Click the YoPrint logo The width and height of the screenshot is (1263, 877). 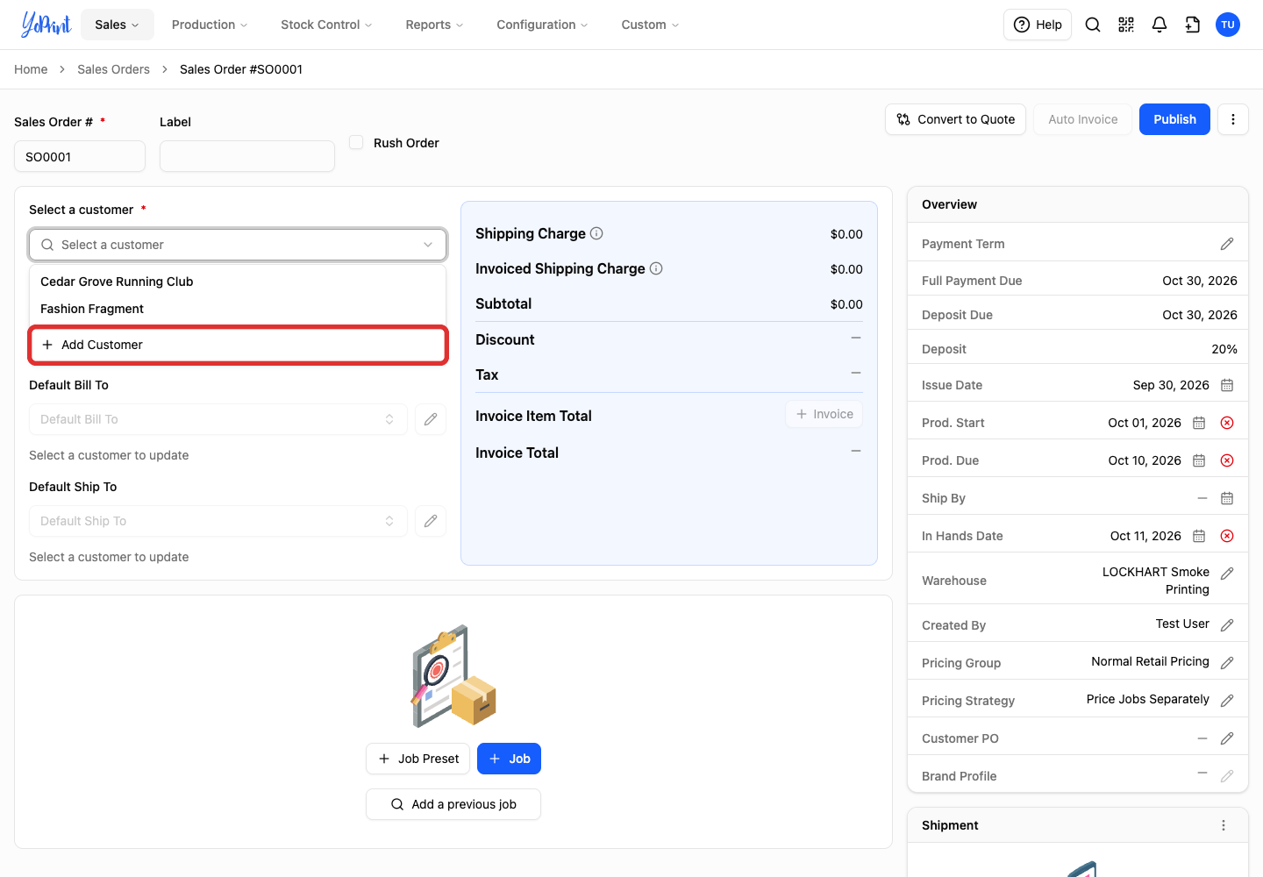click(46, 25)
